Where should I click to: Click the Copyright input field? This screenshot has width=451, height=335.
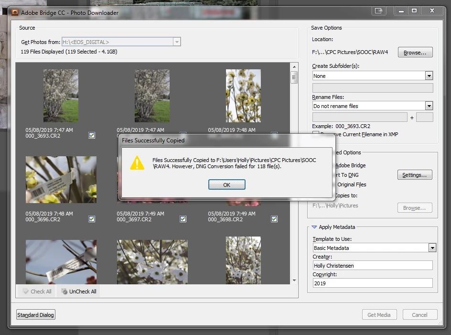pos(373,283)
